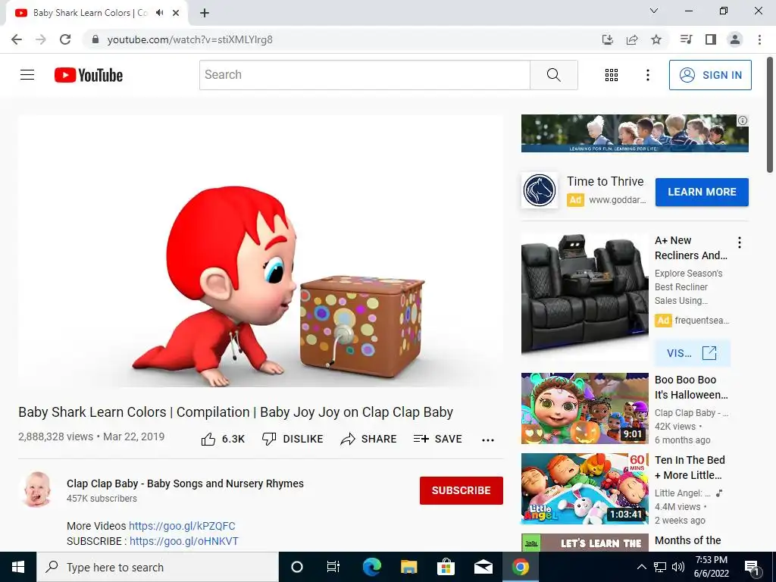
Task: Open the Chrome media controls icon
Action: click(686, 39)
